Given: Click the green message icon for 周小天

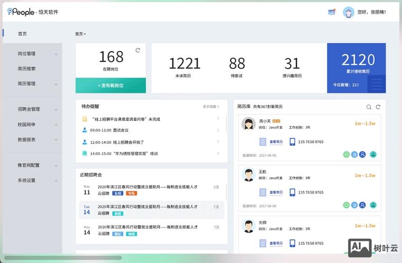Looking at the screenshot, I should [x=346, y=155].
